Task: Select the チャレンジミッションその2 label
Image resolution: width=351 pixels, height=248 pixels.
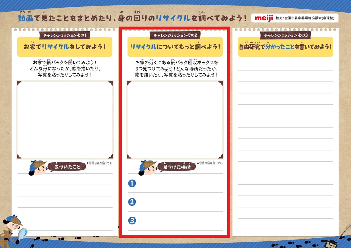Action: coord(175,35)
